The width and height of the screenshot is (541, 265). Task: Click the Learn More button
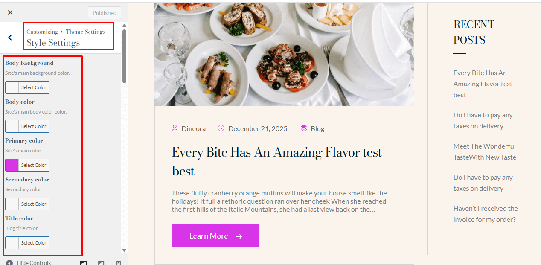pyautogui.click(x=215, y=236)
